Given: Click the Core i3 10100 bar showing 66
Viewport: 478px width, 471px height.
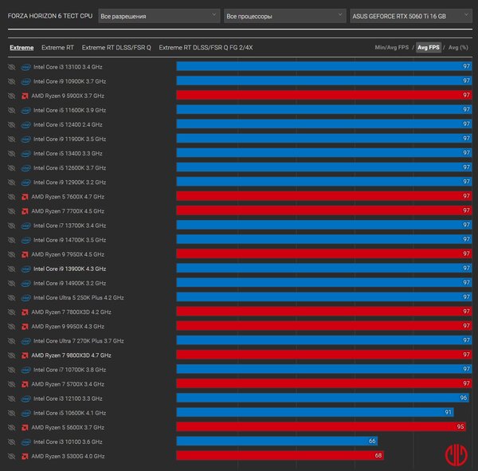Looking at the screenshot, I should 276,441.
